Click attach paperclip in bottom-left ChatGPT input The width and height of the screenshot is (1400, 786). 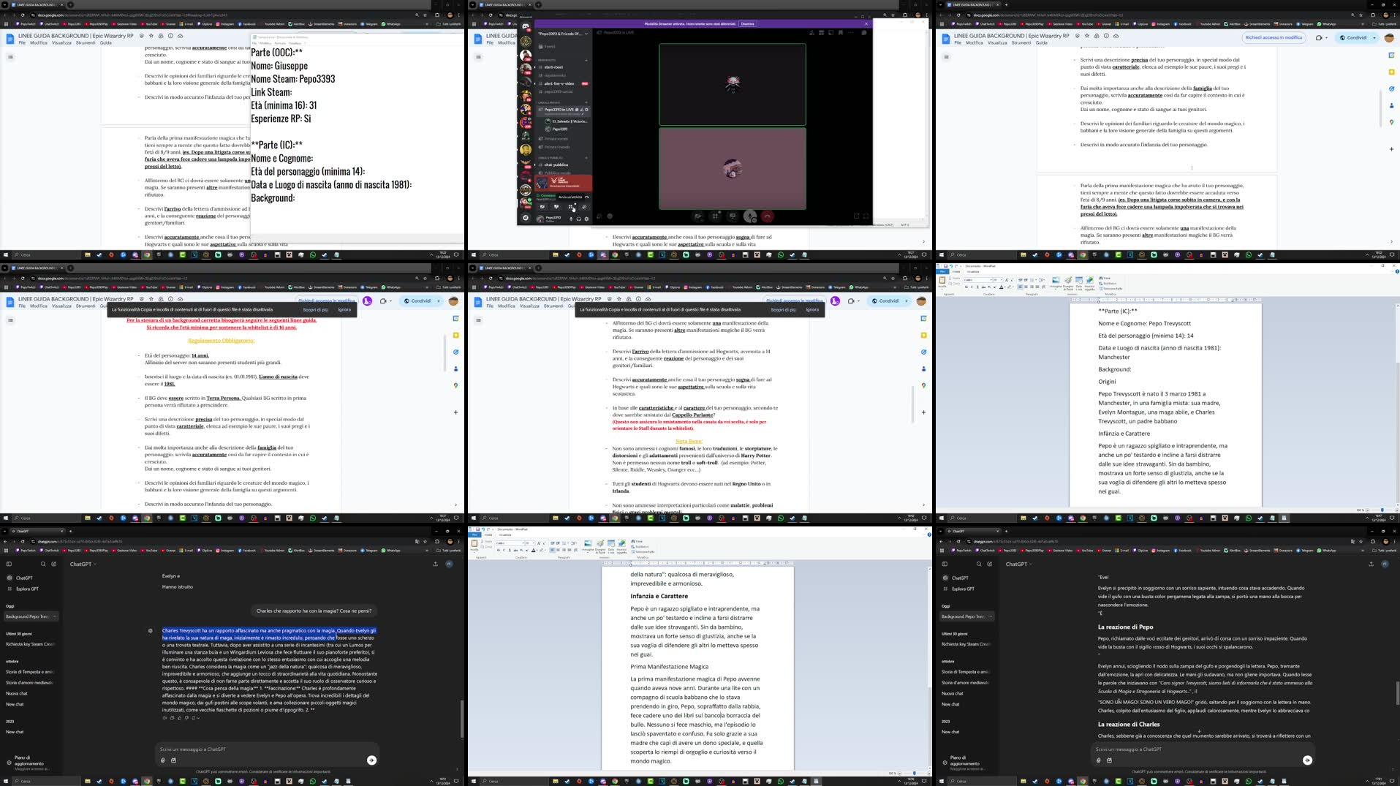(162, 760)
